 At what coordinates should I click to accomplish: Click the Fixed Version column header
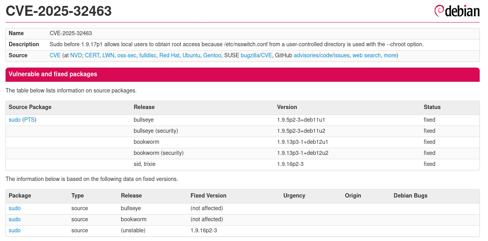click(x=208, y=196)
